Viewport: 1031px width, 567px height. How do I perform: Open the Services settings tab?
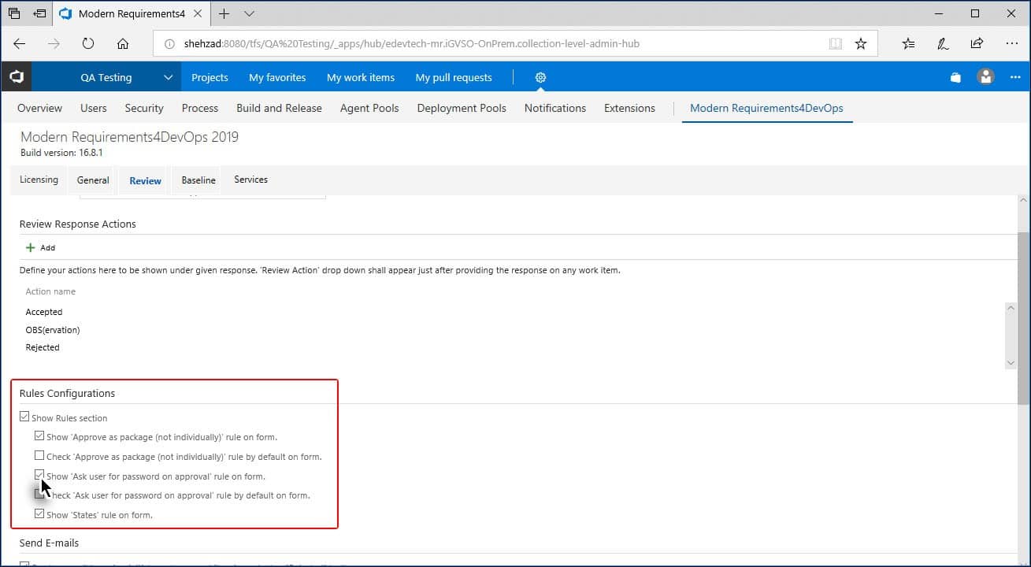click(x=251, y=180)
